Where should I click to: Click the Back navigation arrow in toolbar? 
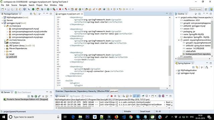click(x=124, y=9)
